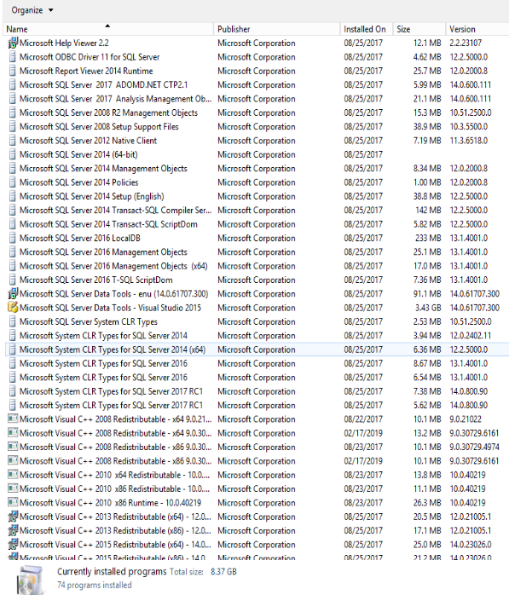This screenshot has height=595, width=509.
Task: Click version 2.2.23107 cell
Action: point(466,43)
